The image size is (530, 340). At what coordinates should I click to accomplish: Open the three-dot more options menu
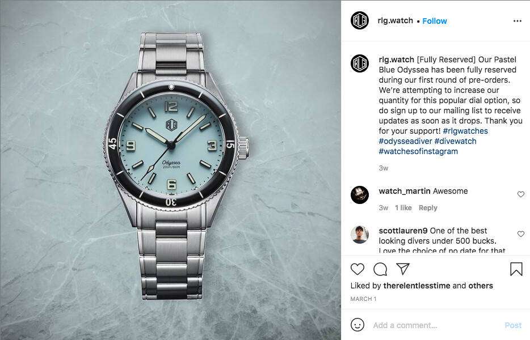pos(517,21)
